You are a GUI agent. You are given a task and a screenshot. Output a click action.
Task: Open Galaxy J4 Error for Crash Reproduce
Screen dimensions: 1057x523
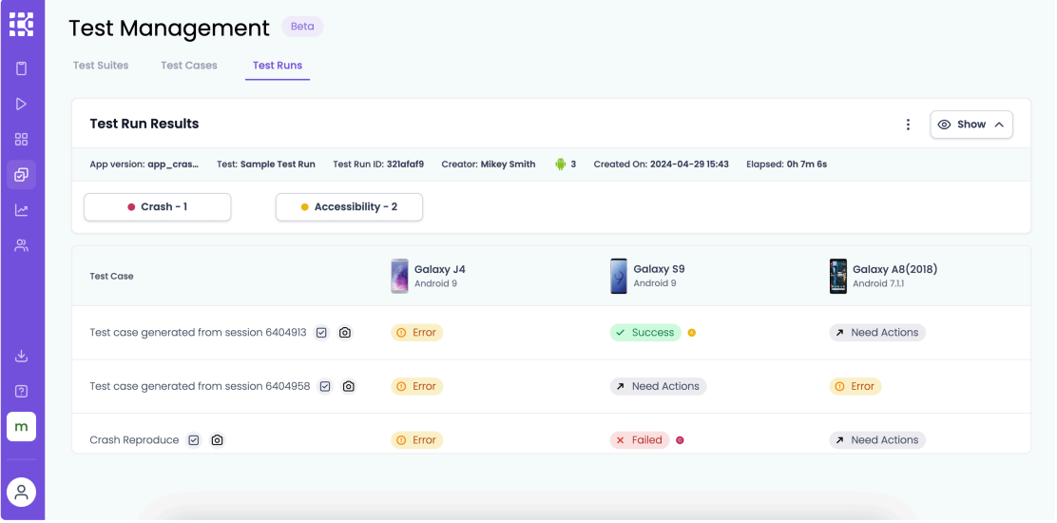[416, 440]
